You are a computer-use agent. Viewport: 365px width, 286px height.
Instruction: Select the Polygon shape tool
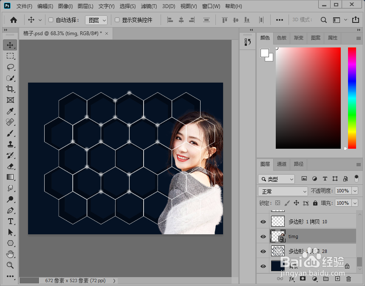(x=10, y=243)
